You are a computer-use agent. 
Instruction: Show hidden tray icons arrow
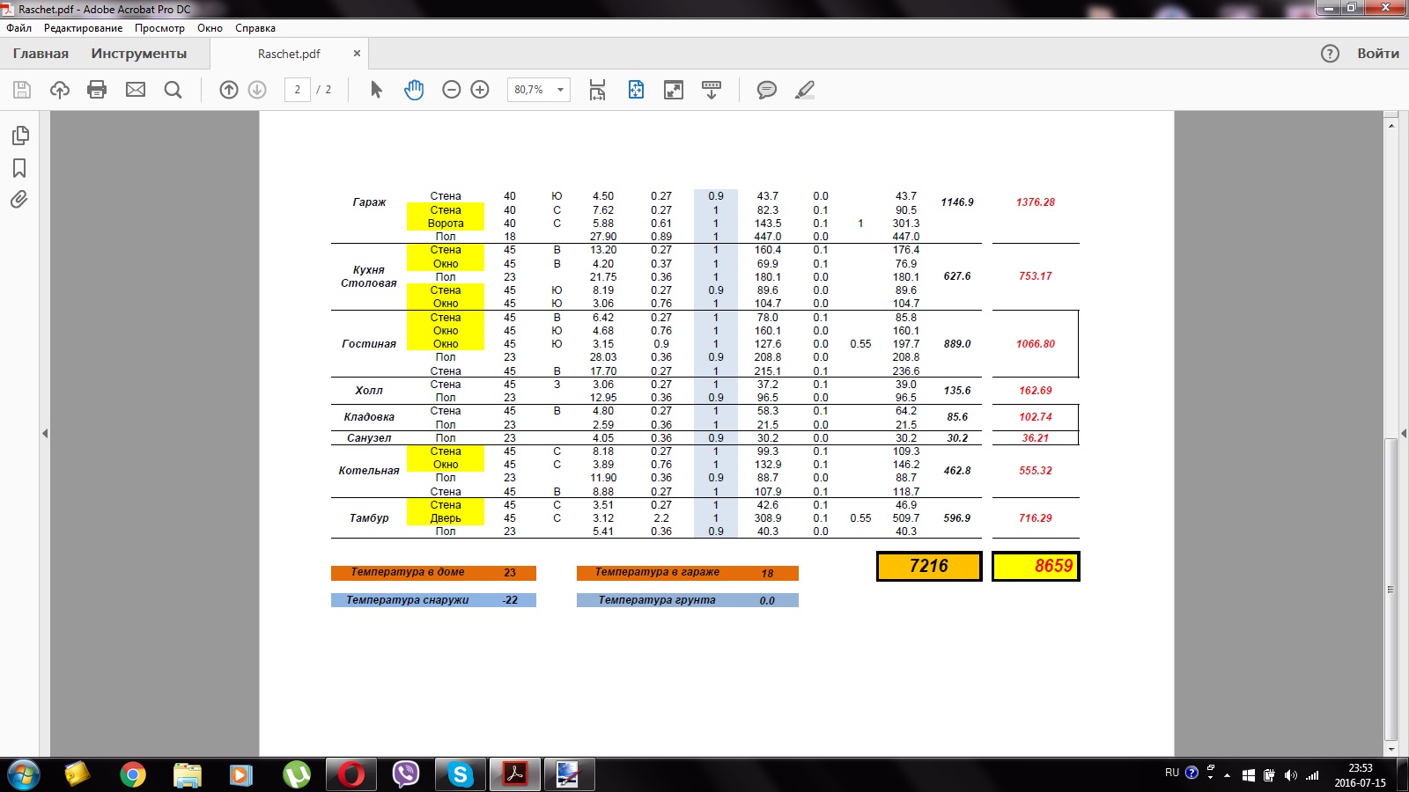[1227, 775]
